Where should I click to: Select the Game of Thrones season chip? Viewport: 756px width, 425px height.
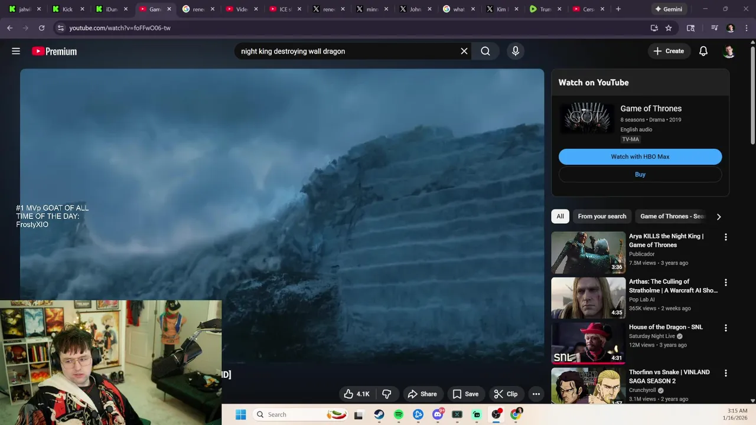point(672,216)
